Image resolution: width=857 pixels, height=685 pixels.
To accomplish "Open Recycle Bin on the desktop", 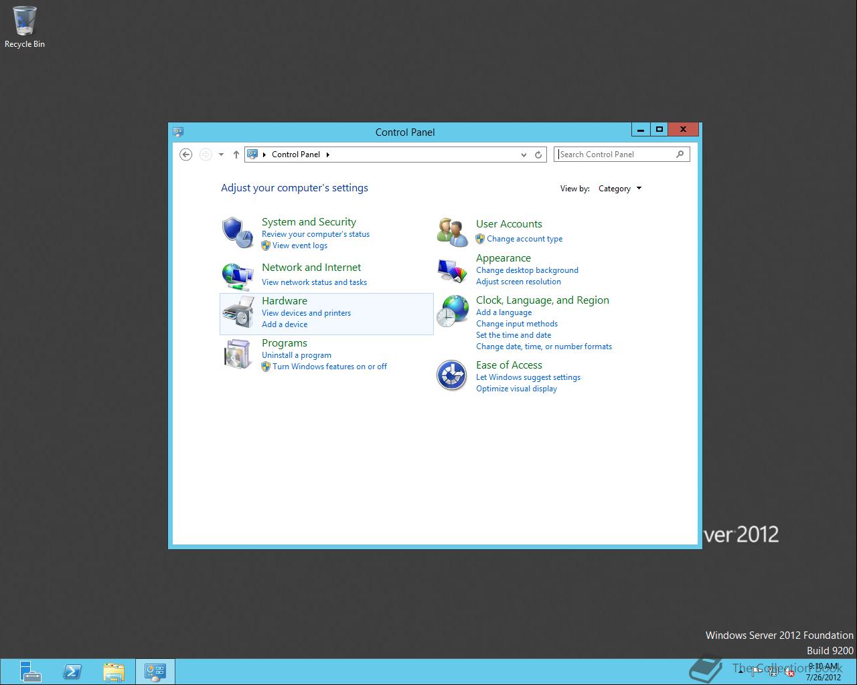I will (25, 27).
